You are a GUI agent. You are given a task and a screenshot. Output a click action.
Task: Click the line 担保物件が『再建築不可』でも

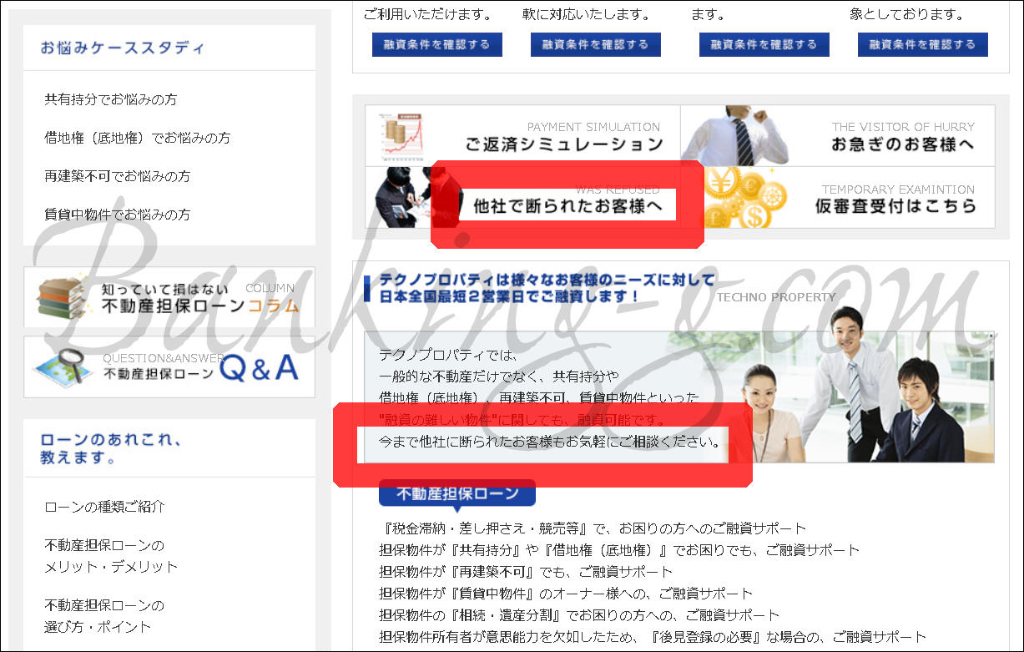click(x=526, y=572)
